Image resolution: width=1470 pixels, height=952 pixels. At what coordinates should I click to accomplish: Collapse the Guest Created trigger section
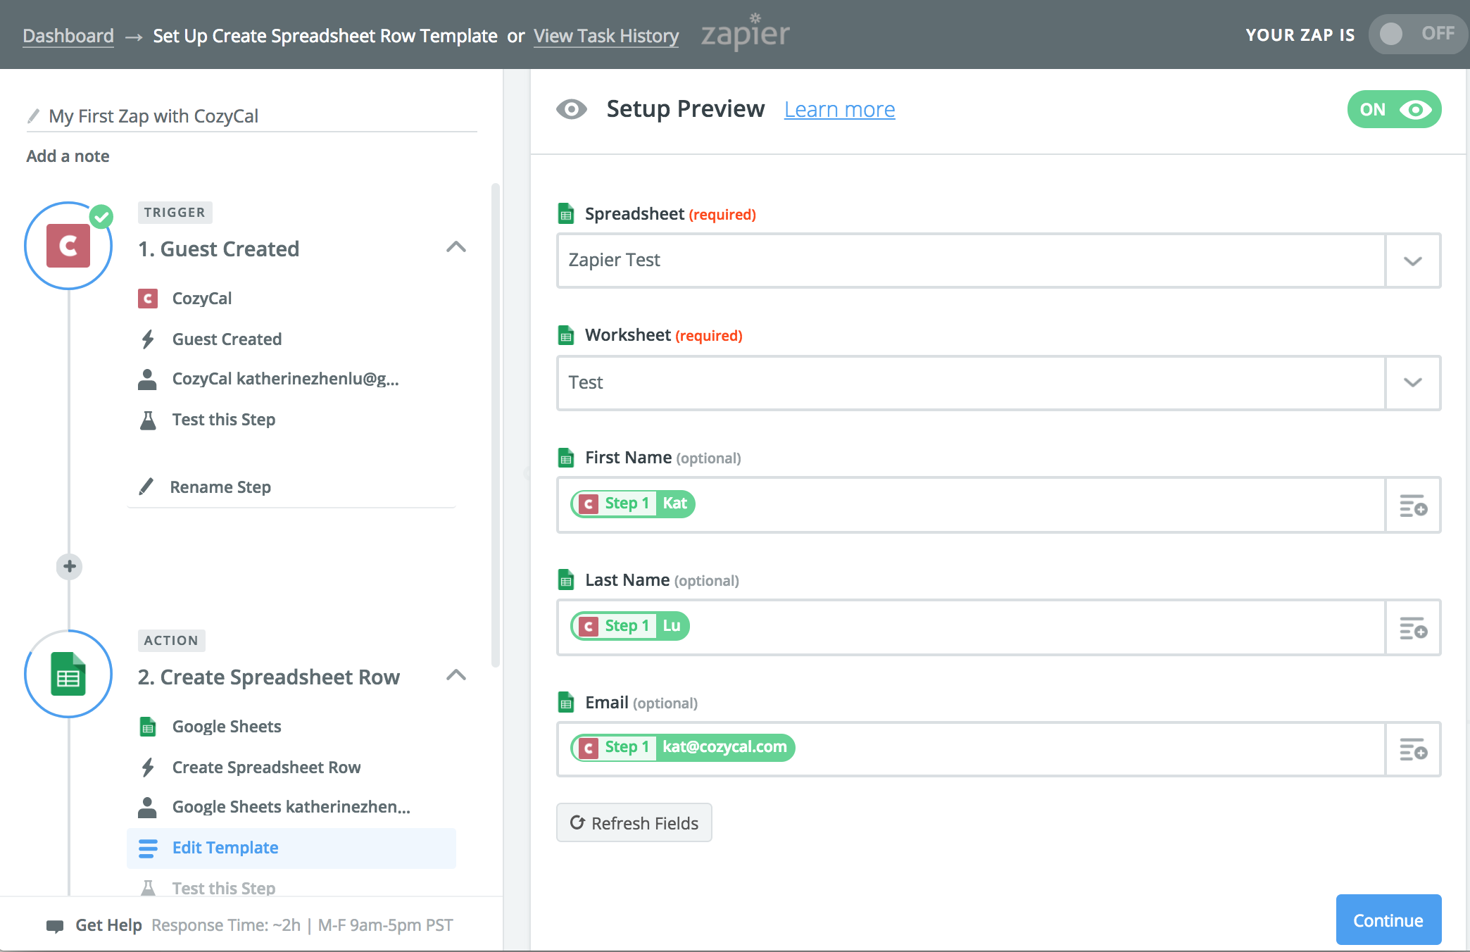click(x=456, y=247)
